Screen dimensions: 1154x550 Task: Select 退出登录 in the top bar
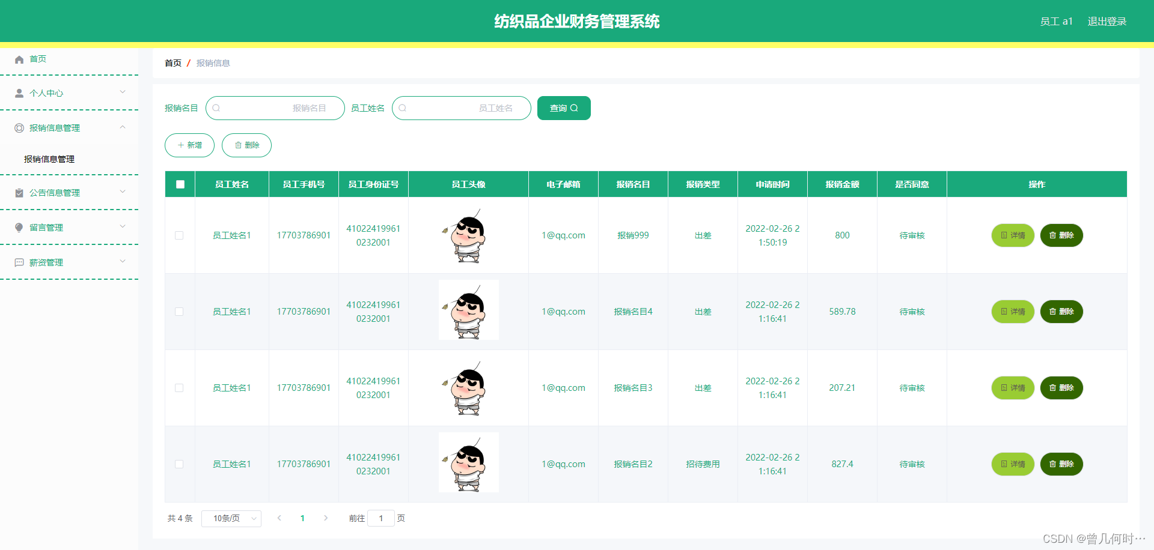point(1107,21)
